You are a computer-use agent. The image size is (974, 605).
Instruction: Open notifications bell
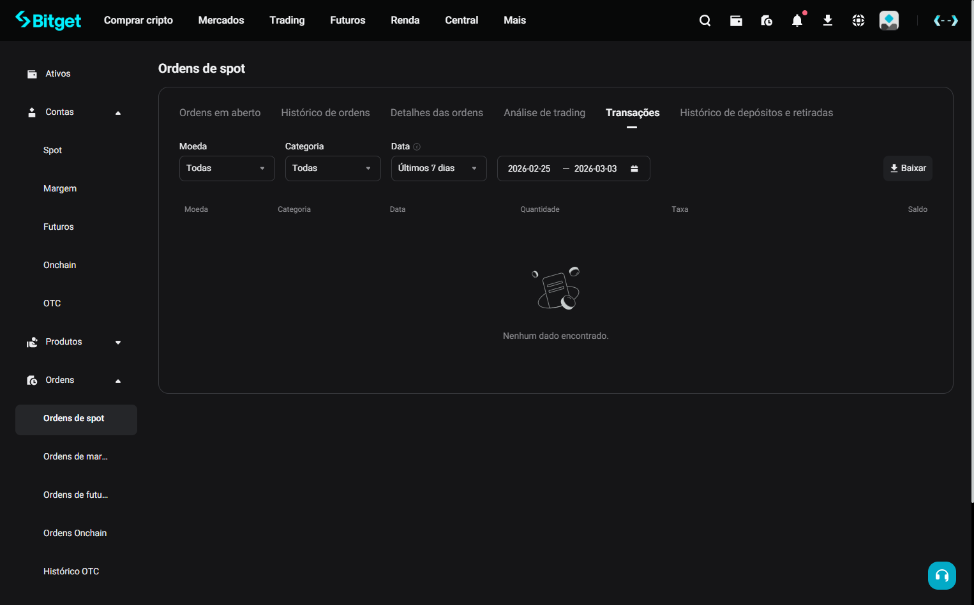pos(797,20)
